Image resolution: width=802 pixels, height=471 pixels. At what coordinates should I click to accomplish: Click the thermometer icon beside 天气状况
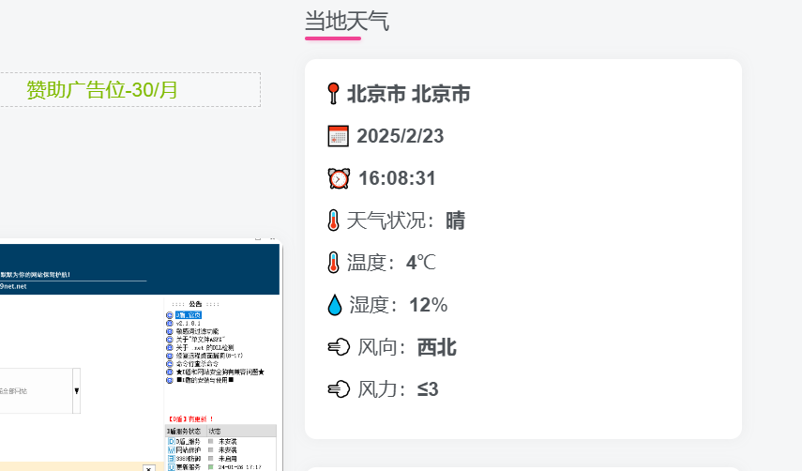(334, 220)
